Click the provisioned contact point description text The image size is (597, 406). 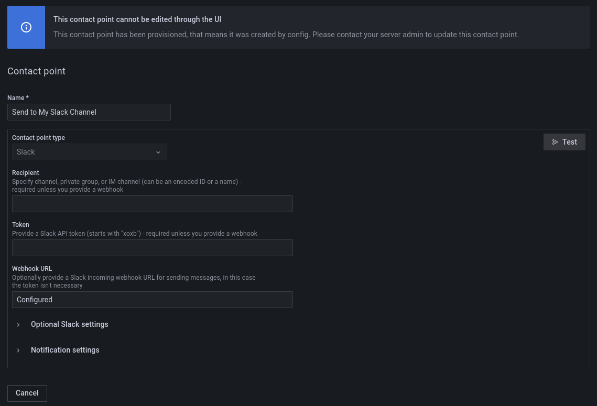pos(286,35)
